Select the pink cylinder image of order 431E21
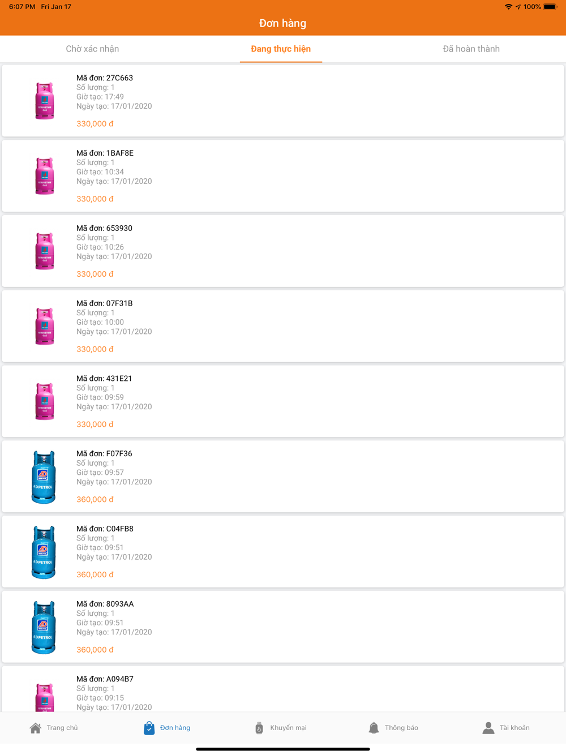This screenshot has height=755, width=566. pos(45,401)
